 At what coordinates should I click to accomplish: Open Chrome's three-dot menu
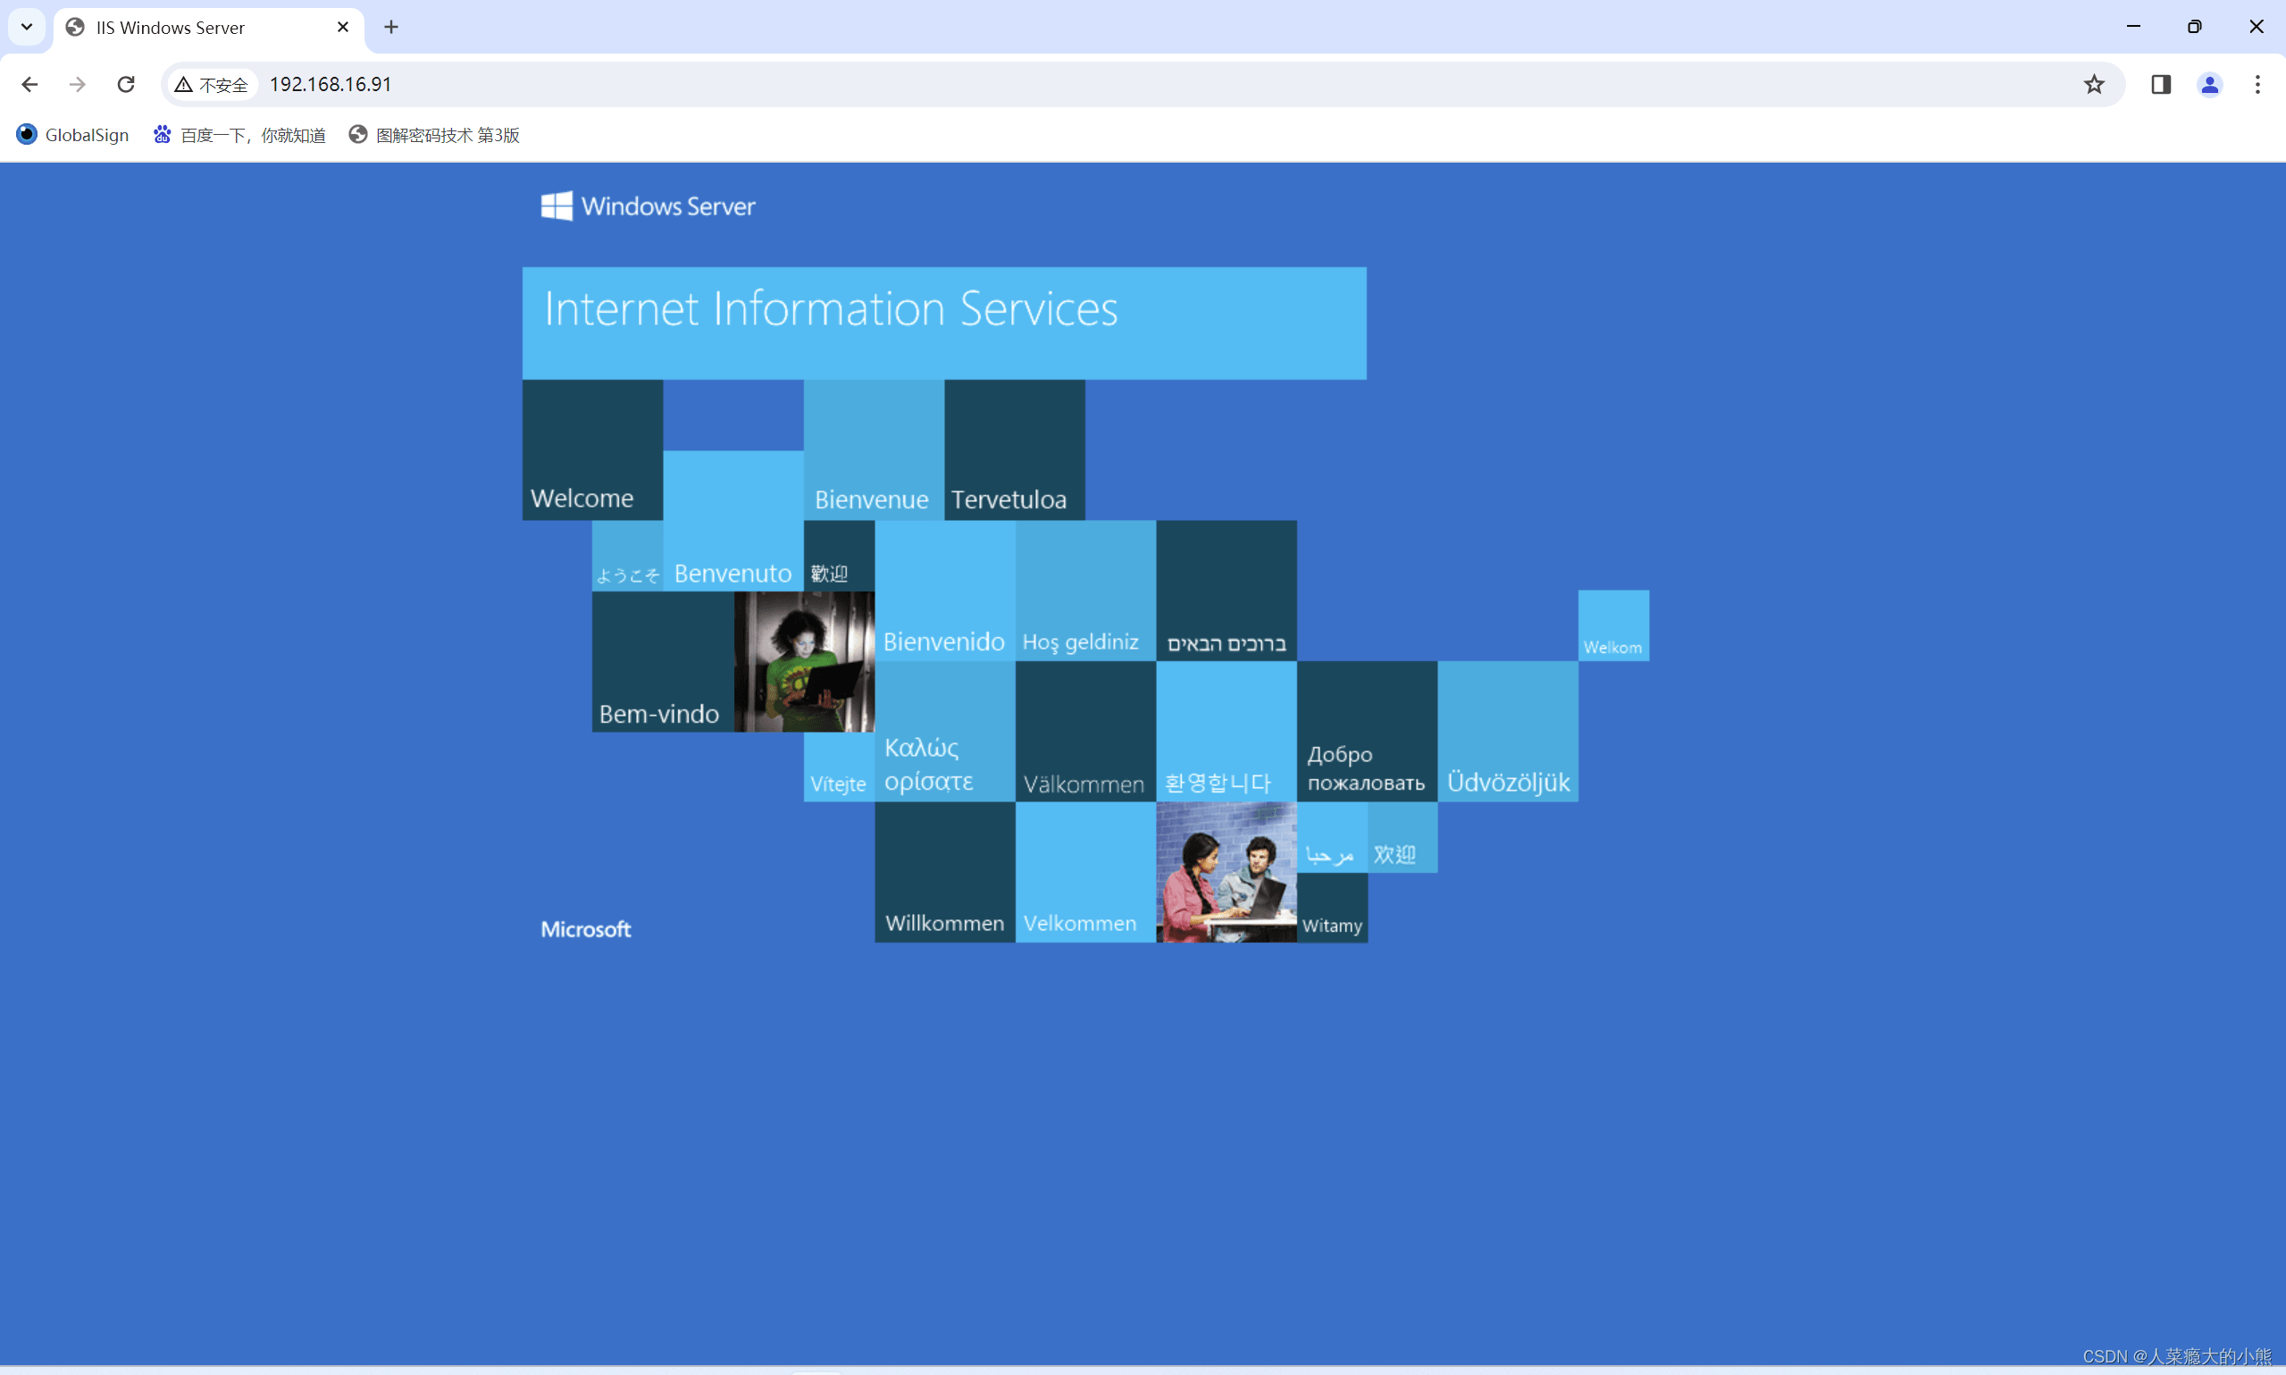(x=2257, y=84)
